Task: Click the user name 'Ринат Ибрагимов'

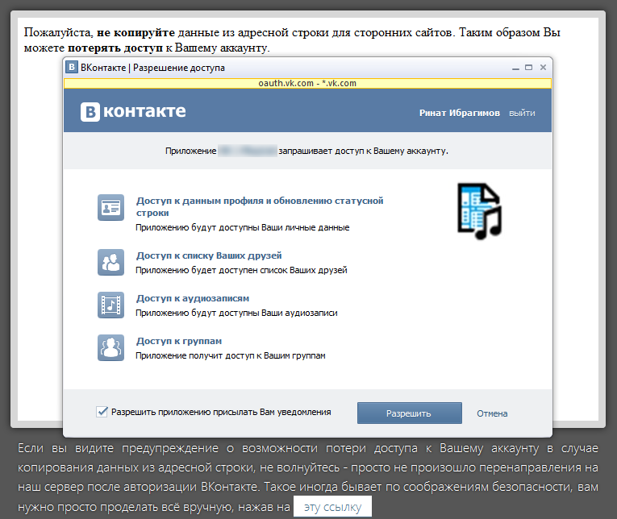Action: click(x=459, y=114)
